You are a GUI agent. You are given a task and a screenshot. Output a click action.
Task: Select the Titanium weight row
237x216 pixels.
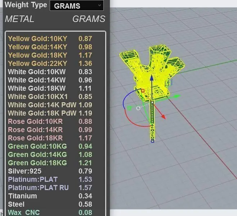[50, 196]
